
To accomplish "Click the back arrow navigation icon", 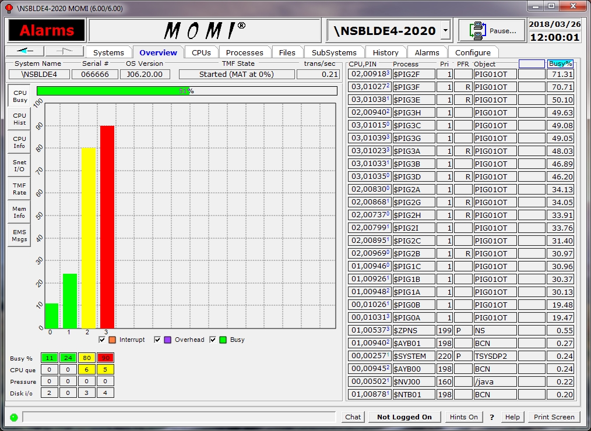I will pyautogui.click(x=25, y=51).
